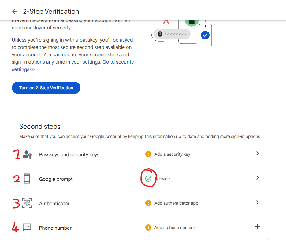Click the plus icon in the Phone number row
This screenshot has height=252, width=286.
[x=258, y=227]
